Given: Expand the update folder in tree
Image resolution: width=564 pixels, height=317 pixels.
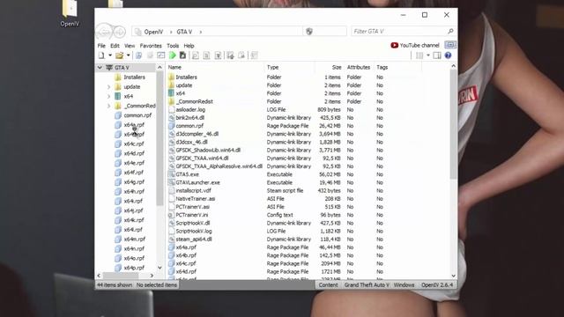Looking at the screenshot, I should 108,87.
